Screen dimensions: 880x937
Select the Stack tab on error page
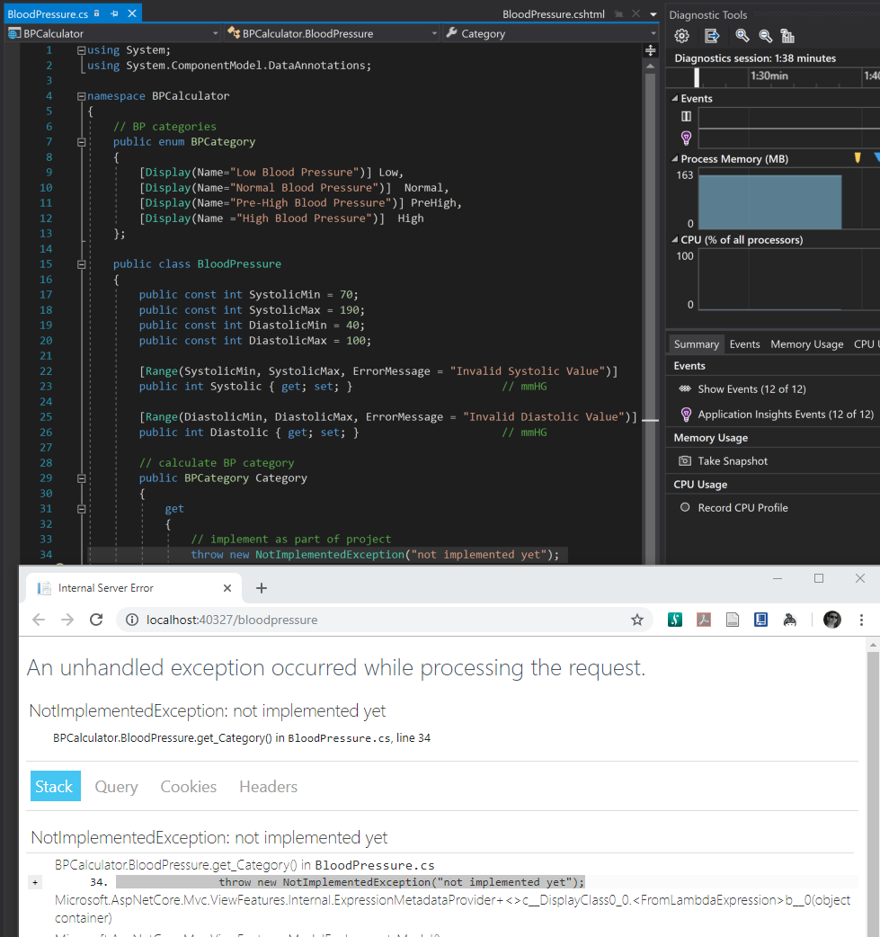[55, 787]
